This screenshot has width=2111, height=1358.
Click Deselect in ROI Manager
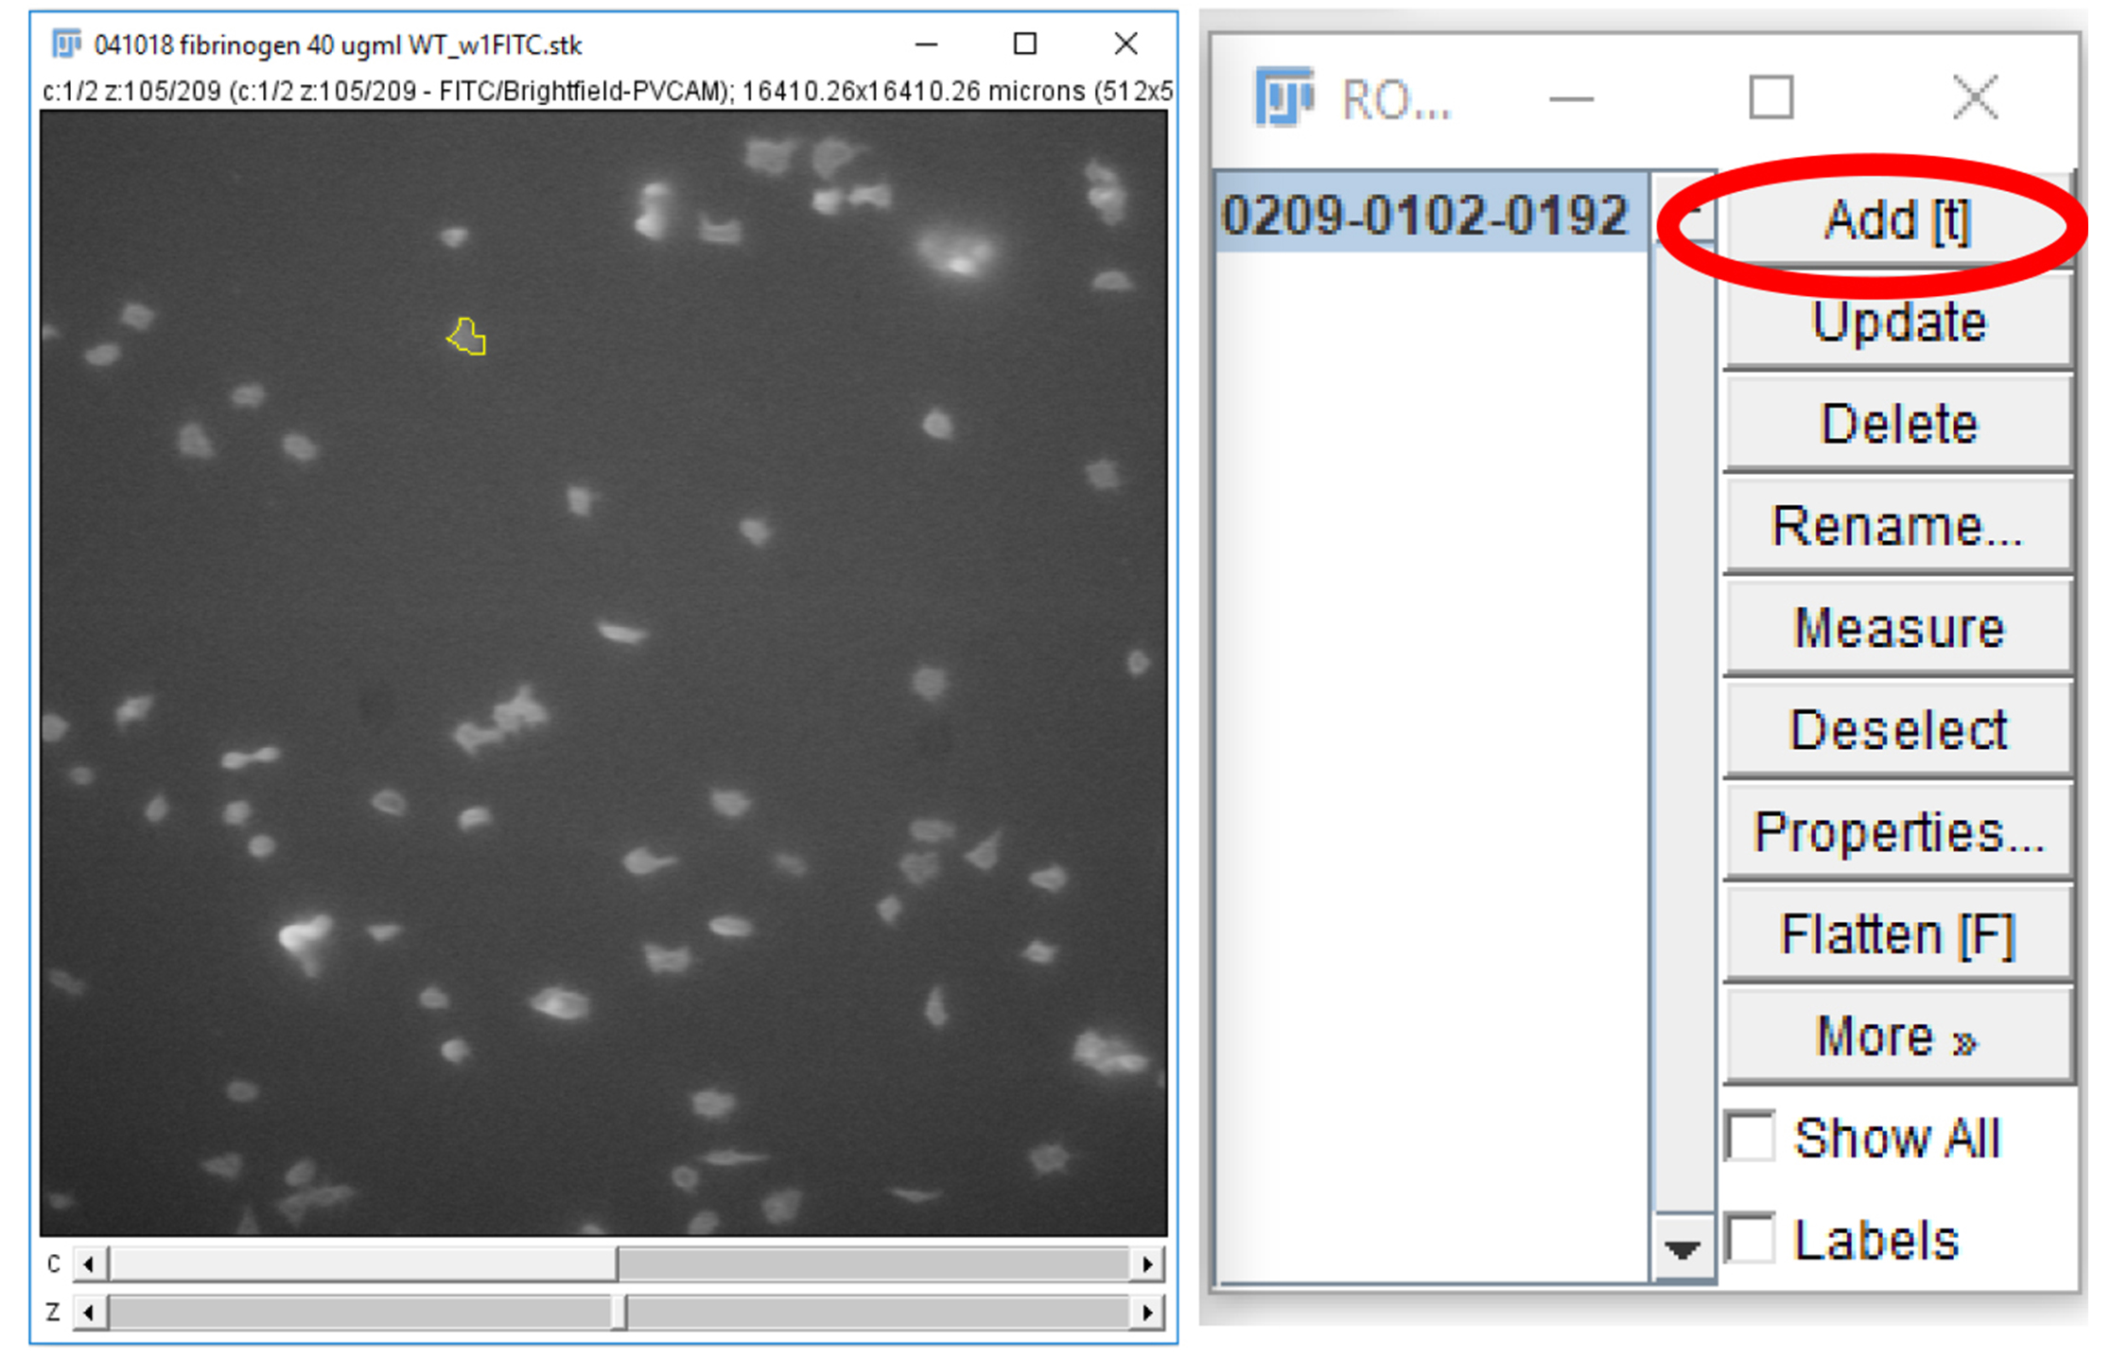click(x=1897, y=730)
